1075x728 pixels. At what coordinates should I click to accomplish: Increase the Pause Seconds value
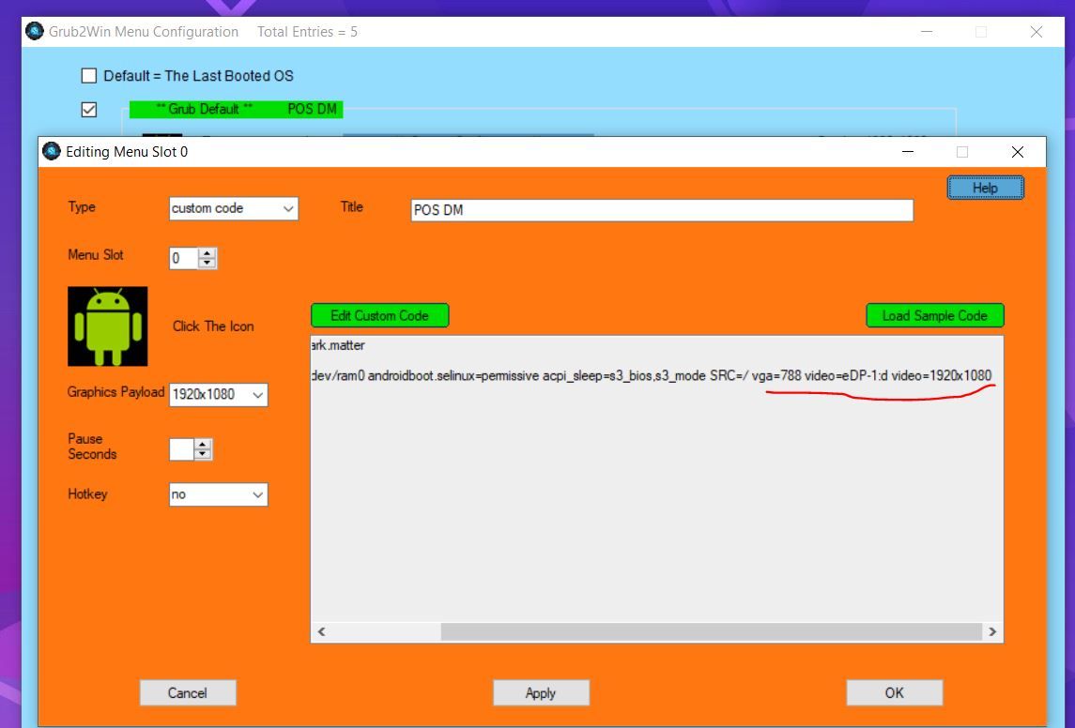pos(203,446)
